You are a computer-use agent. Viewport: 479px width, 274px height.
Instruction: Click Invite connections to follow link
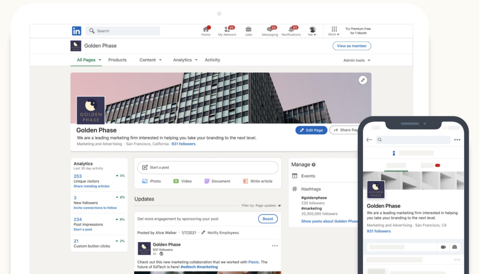pos(95,208)
